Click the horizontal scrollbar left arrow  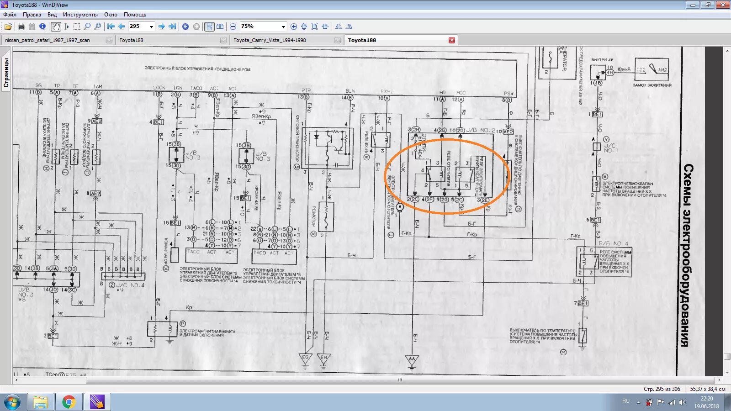pyautogui.click(x=16, y=380)
